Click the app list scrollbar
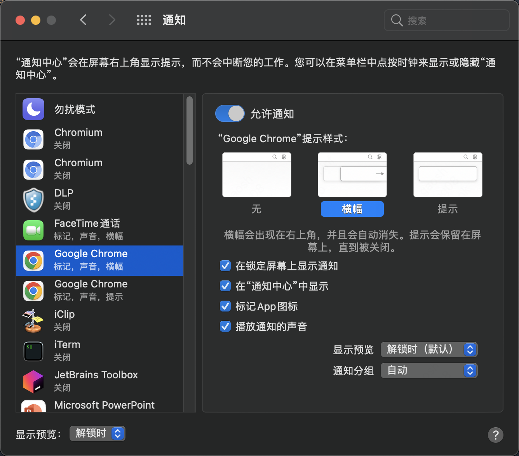This screenshot has width=519, height=456. 190,131
